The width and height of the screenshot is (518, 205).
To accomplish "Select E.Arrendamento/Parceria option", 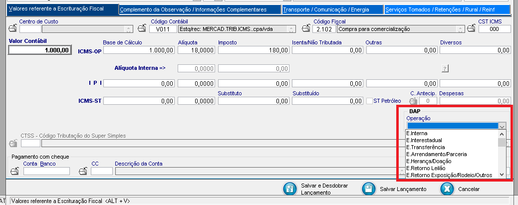I will [x=452, y=154].
